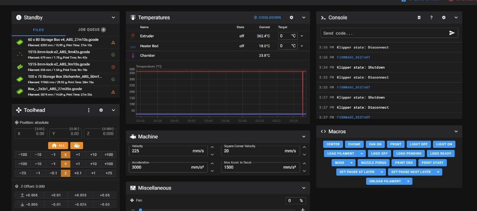
Task: Open the Job Queue tab
Action: click(x=92, y=29)
